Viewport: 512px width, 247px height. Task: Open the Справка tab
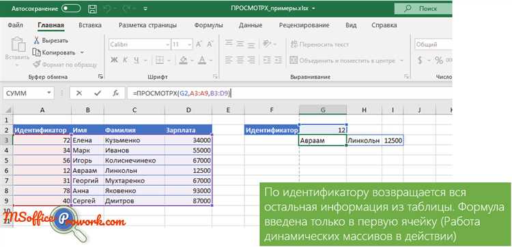click(x=384, y=25)
